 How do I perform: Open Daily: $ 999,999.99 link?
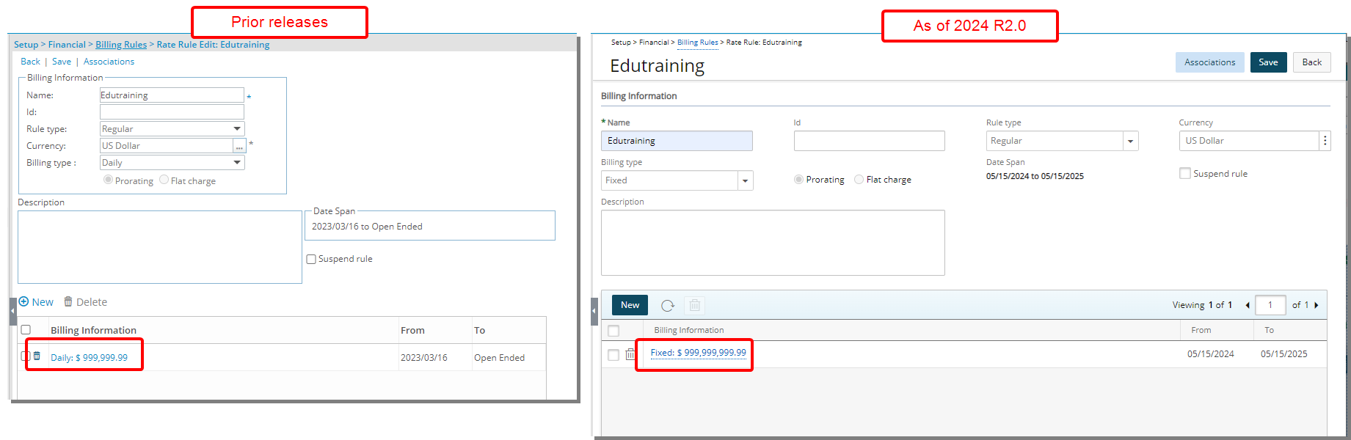click(89, 358)
